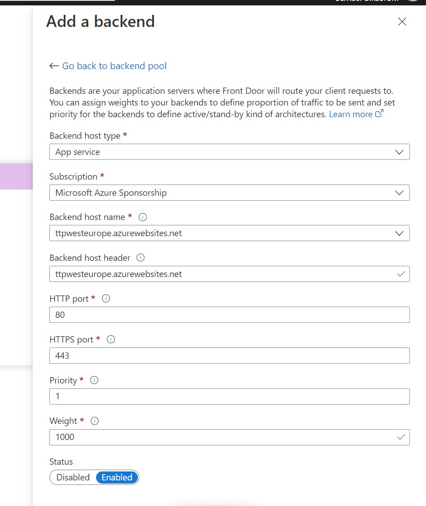The width and height of the screenshot is (426, 506).
Task: Set Status toggle to Disabled
Action: (73, 477)
